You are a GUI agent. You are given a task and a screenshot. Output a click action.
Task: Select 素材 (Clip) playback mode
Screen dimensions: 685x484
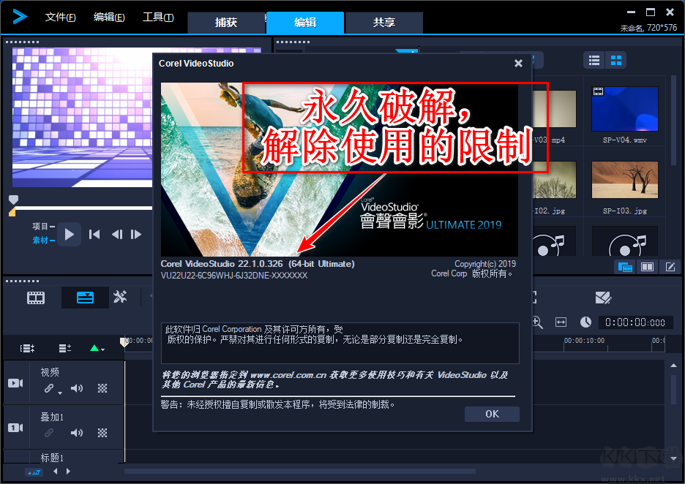pyautogui.click(x=43, y=240)
